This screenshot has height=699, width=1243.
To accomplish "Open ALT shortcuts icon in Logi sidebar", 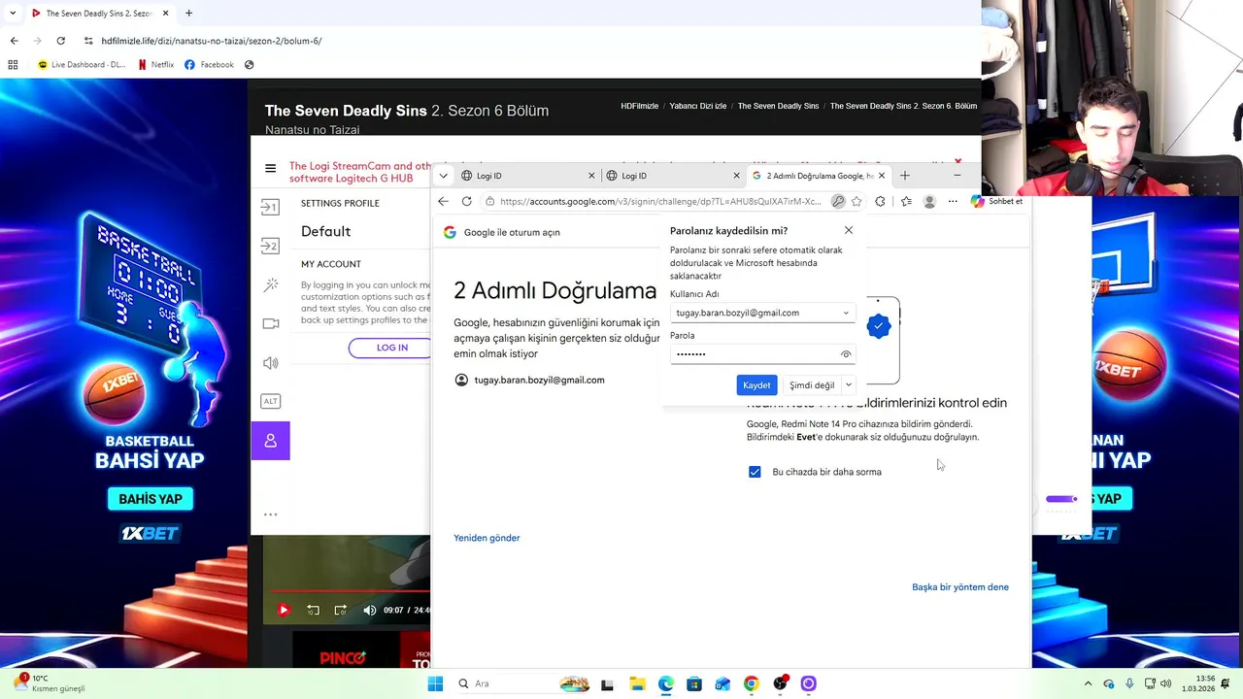I will click(270, 401).
